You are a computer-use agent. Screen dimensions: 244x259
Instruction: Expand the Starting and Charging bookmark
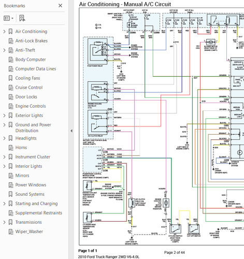(x=4, y=204)
